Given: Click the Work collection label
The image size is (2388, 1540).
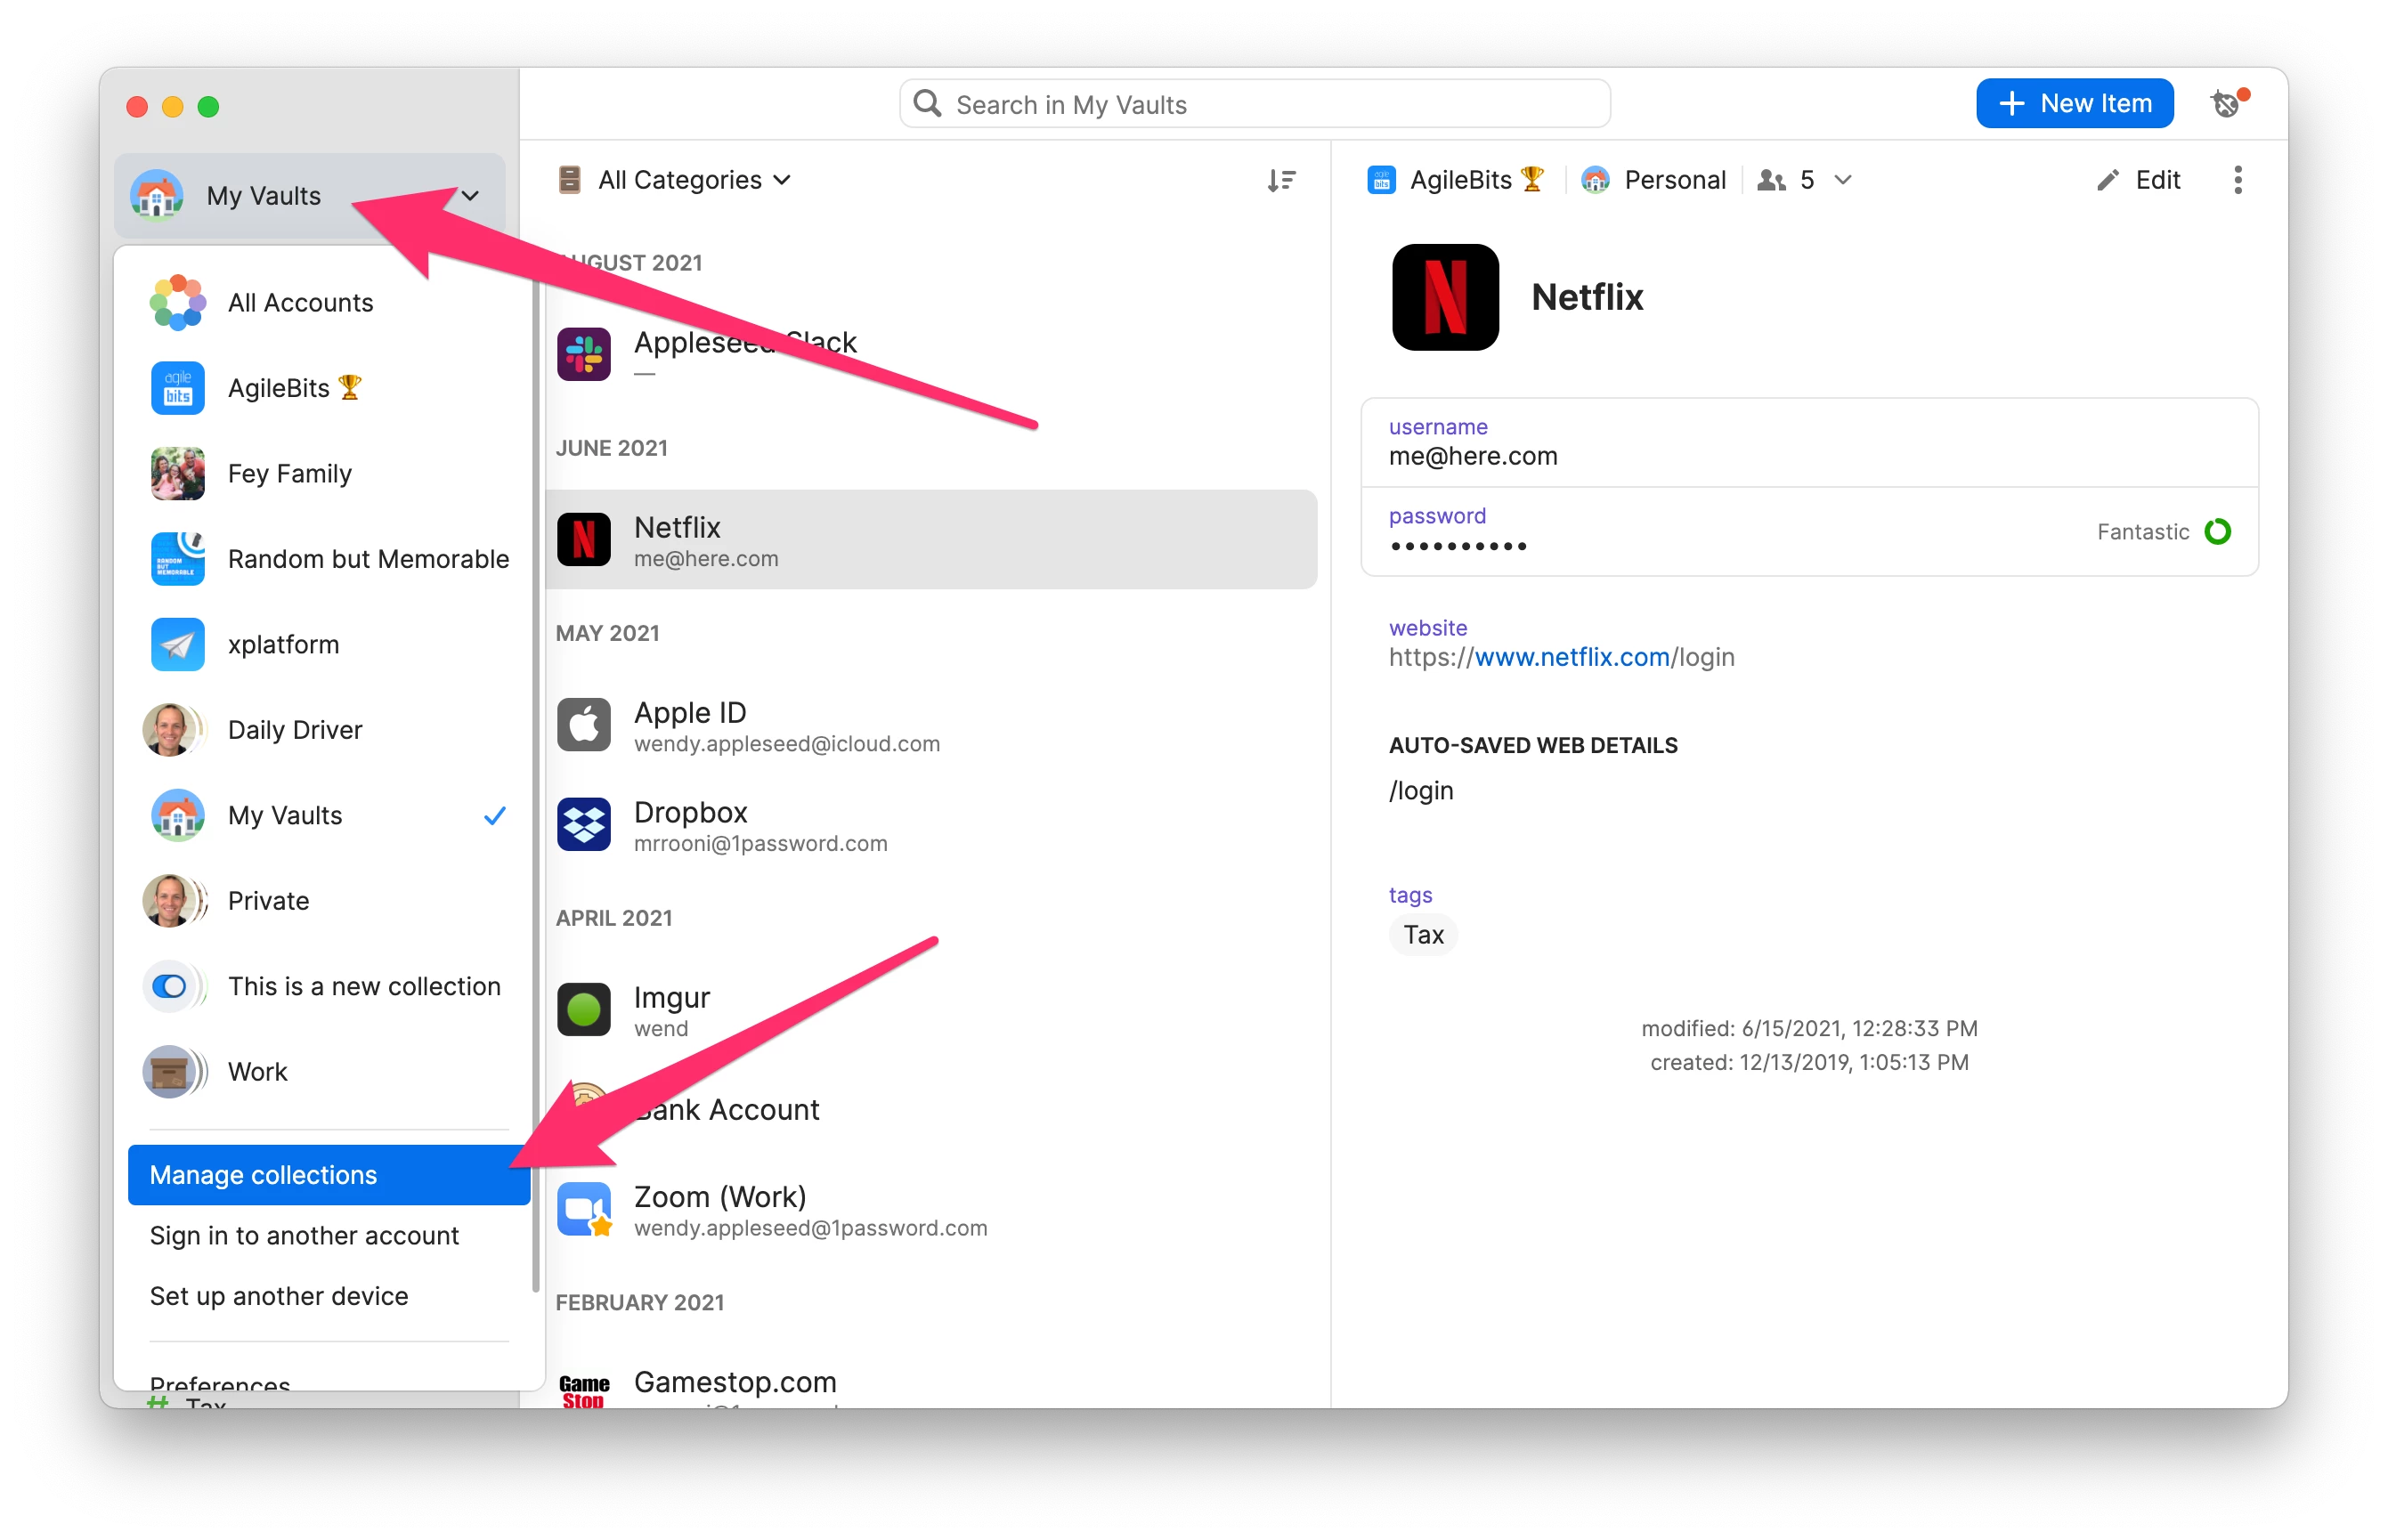Looking at the screenshot, I should pyautogui.click(x=257, y=1072).
